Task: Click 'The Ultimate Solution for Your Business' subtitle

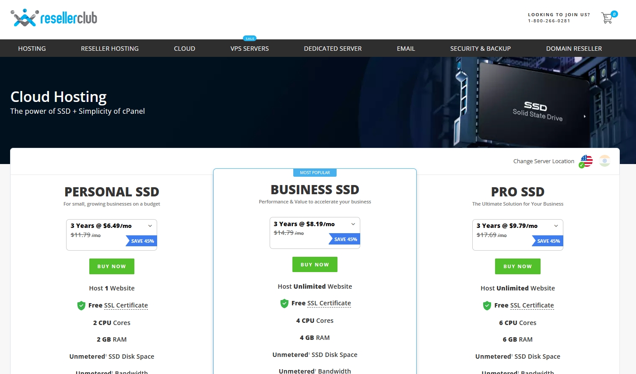Action: (x=518, y=204)
